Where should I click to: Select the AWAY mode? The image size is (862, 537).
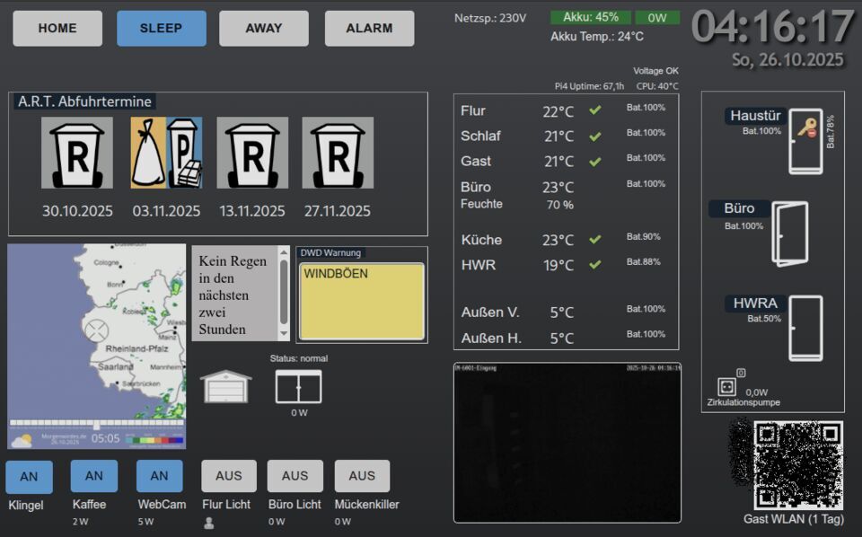click(x=264, y=29)
